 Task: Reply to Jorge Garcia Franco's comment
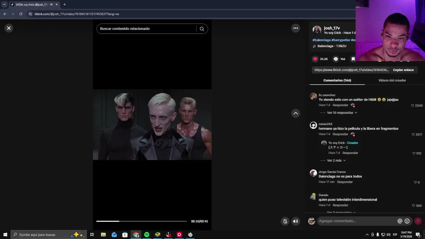[x=345, y=182]
